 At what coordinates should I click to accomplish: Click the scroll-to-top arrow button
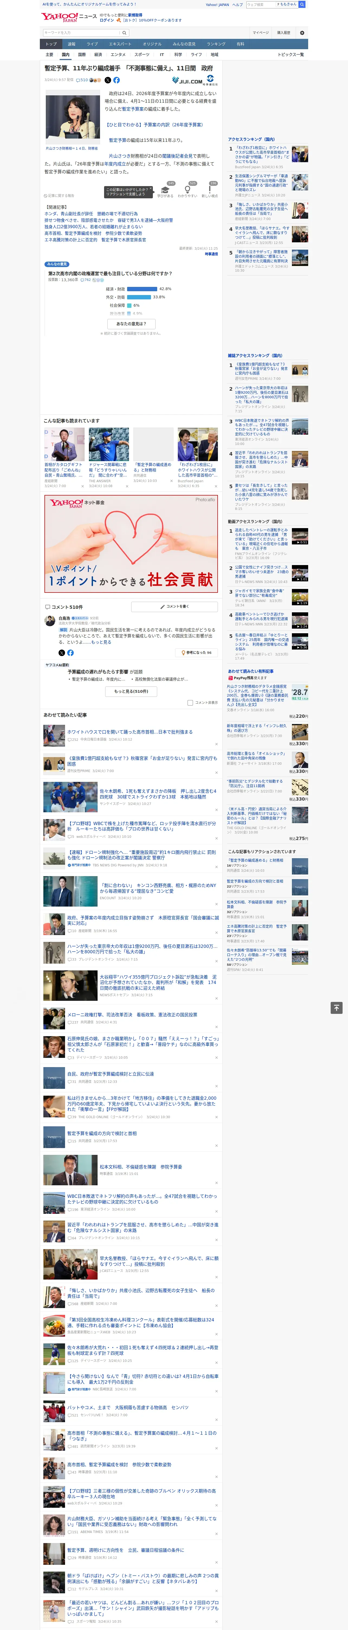pyautogui.click(x=337, y=1008)
